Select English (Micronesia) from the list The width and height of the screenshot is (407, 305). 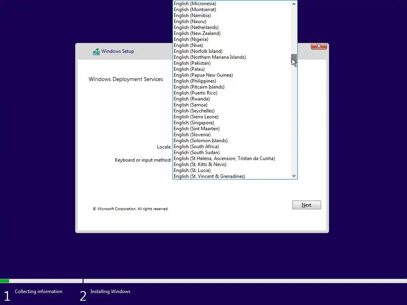coord(232,4)
